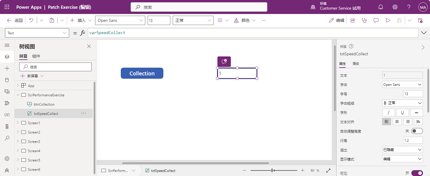Image resolution: width=430 pixels, height=176 pixels.
Task: Toggle the visible switch on
Action: pos(417,173)
